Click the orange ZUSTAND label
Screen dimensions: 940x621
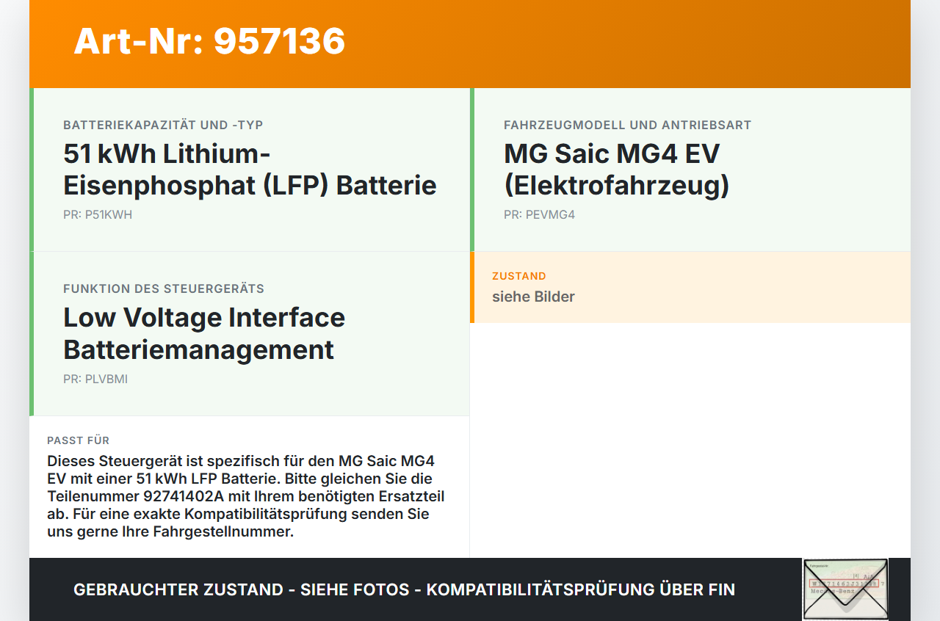519,276
